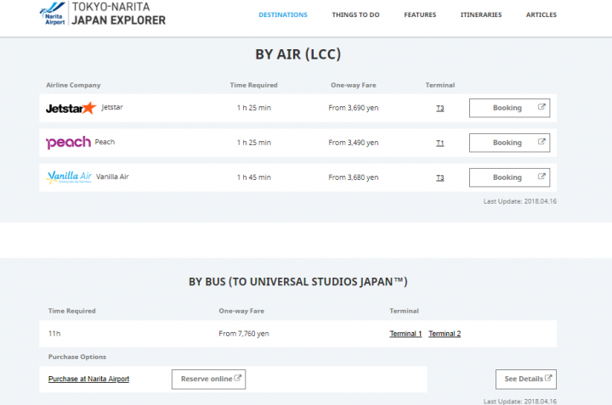612x405 pixels.
Task: Click the 'Jetstar' airline name text
Action: pyautogui.click(x=112, y=107)
